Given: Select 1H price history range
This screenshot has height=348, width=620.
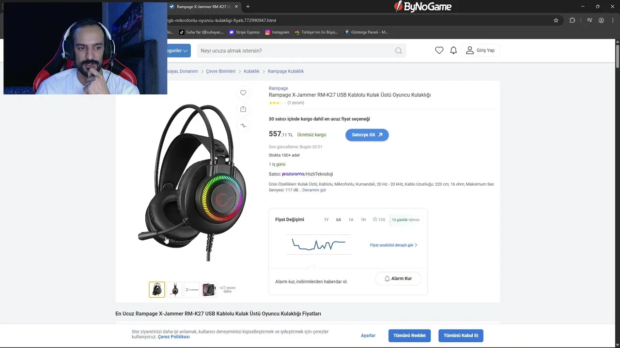Looking at the screenshot, I should tap(363, 220).
